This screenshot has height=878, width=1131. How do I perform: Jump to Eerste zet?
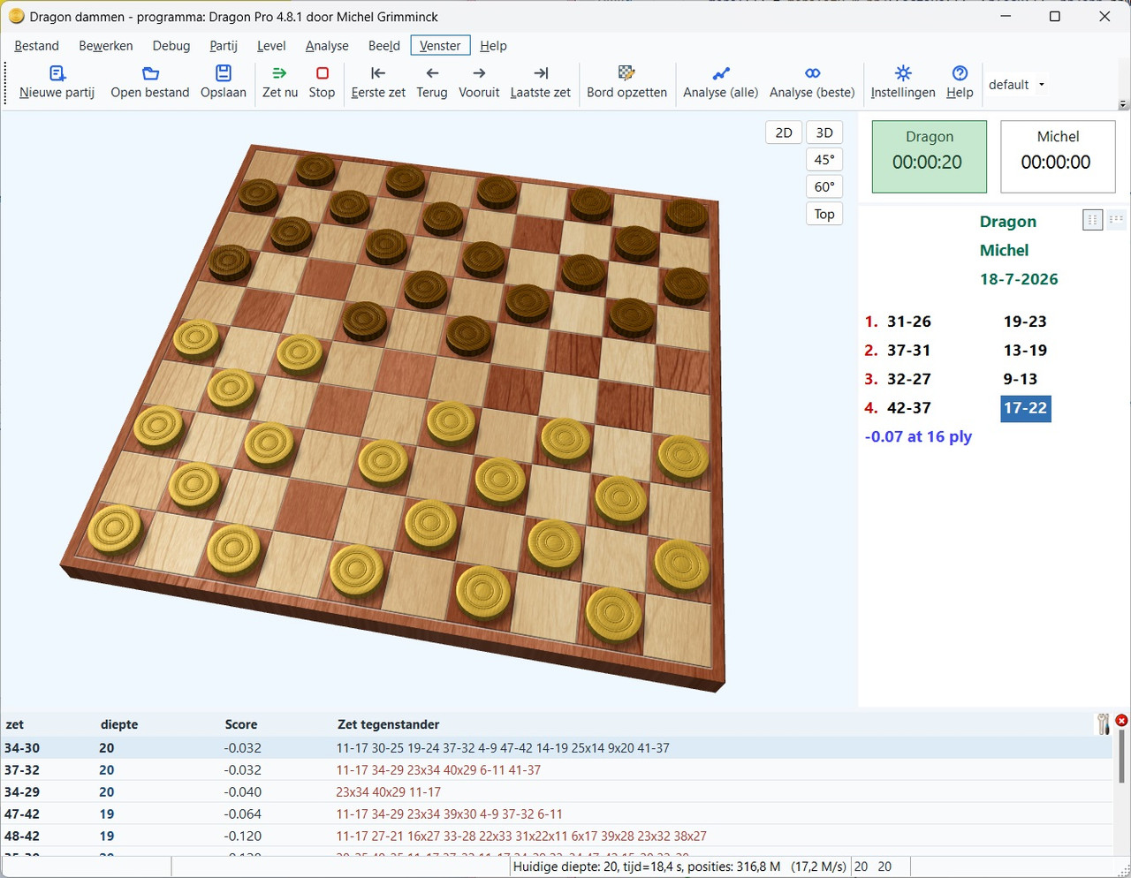point(378,82)
